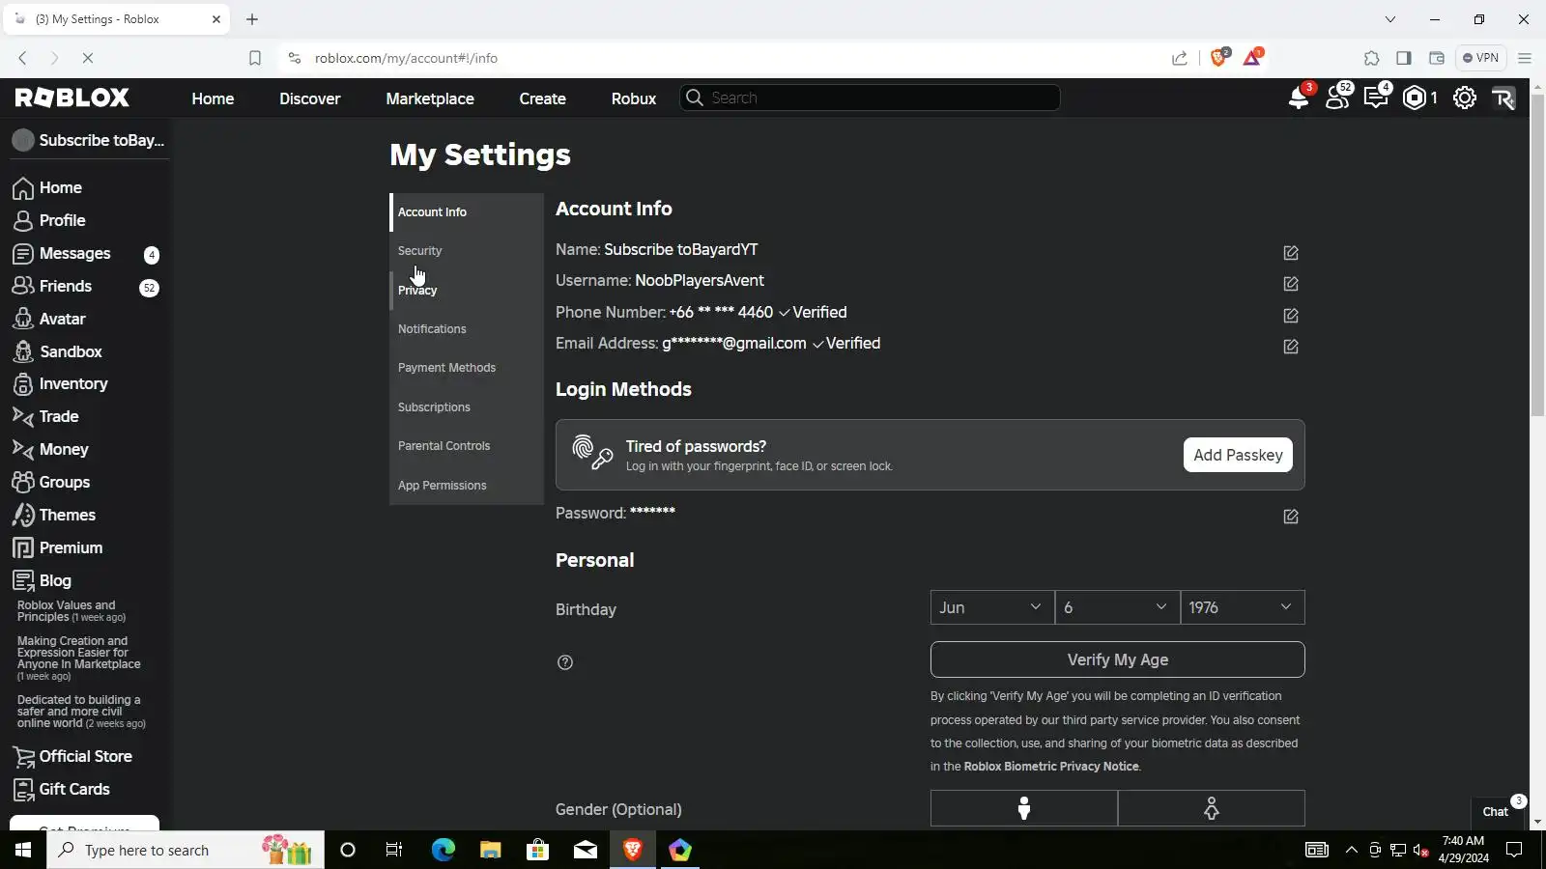
Task: Open Windows Task View button
Action: pos(394,850)
